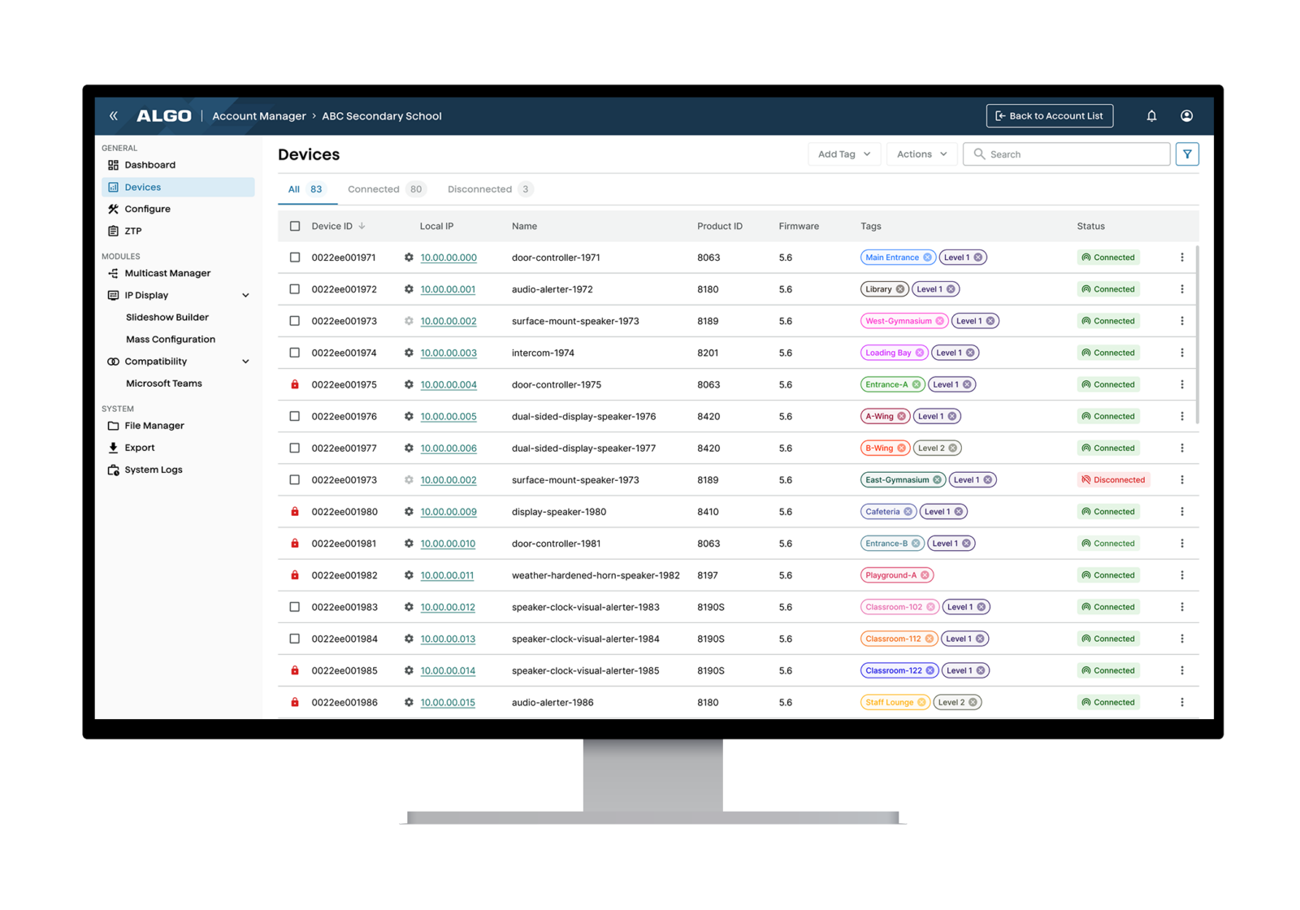Open the Actions dropdown
Image resolution: width=1300 pixels, height=910 pixels.
coord(921,154)
